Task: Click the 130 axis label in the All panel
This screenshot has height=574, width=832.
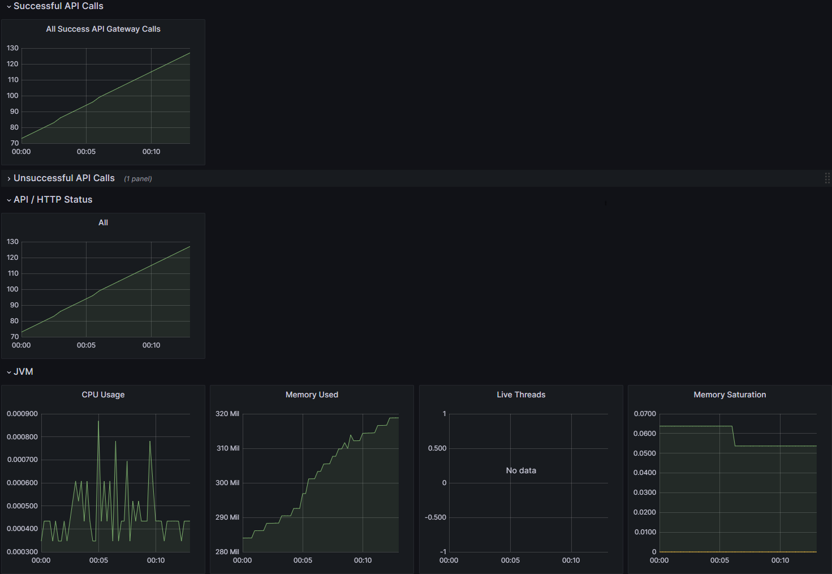Action: coord(12,242)
